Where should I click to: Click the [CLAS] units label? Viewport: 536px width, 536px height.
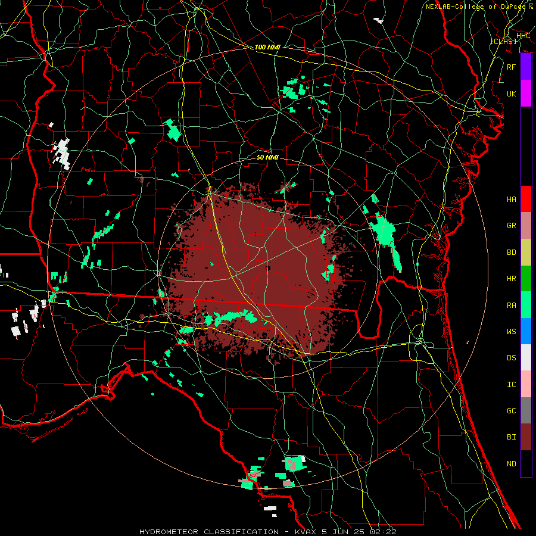point(503,41)
